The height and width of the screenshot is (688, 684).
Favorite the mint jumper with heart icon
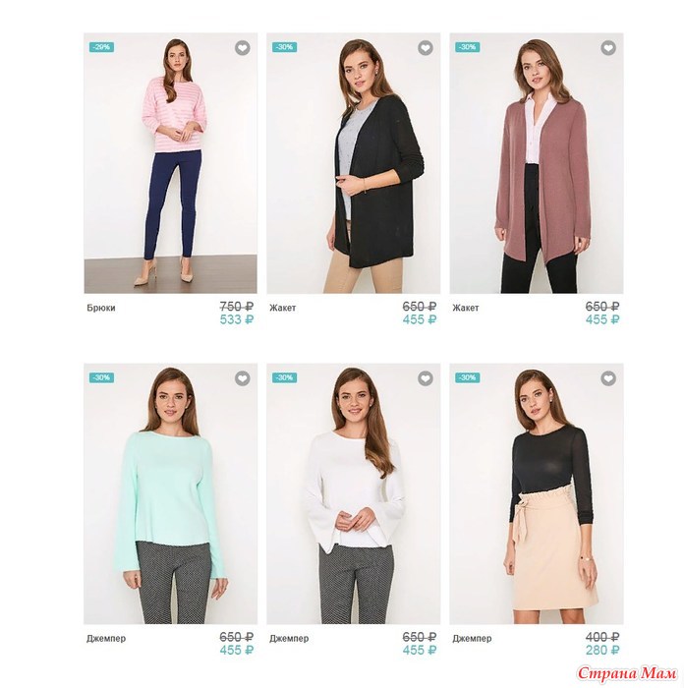[242, 378]
